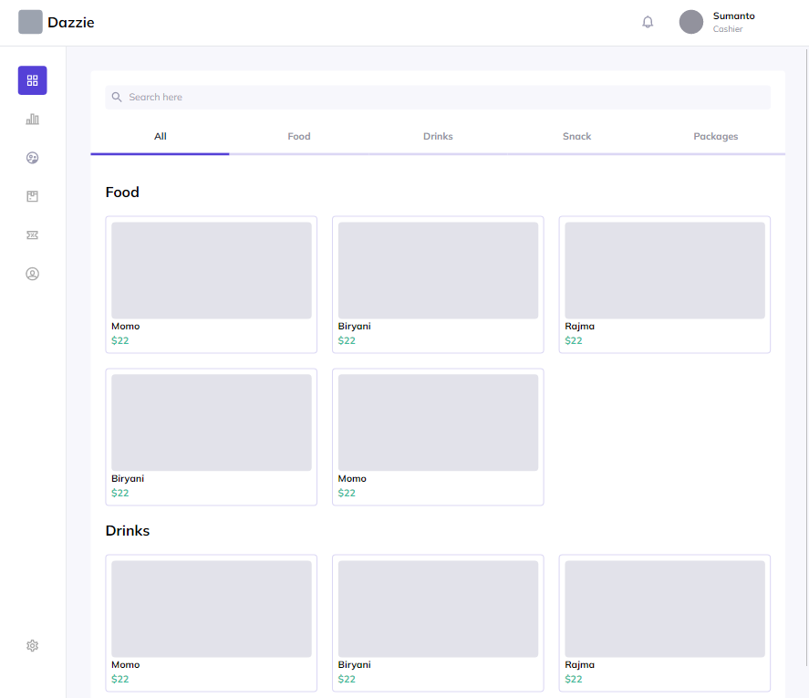809x698 pixels.
Task: Click the search magnifier icon
Action: [117, 97]
